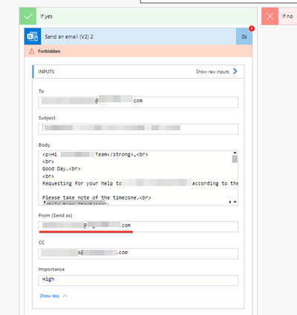This screenshot has width=297, height=315.
Task: Click the Body vertical scrollbar thumb
Action: pyautogui.click(x=235, y=159)
